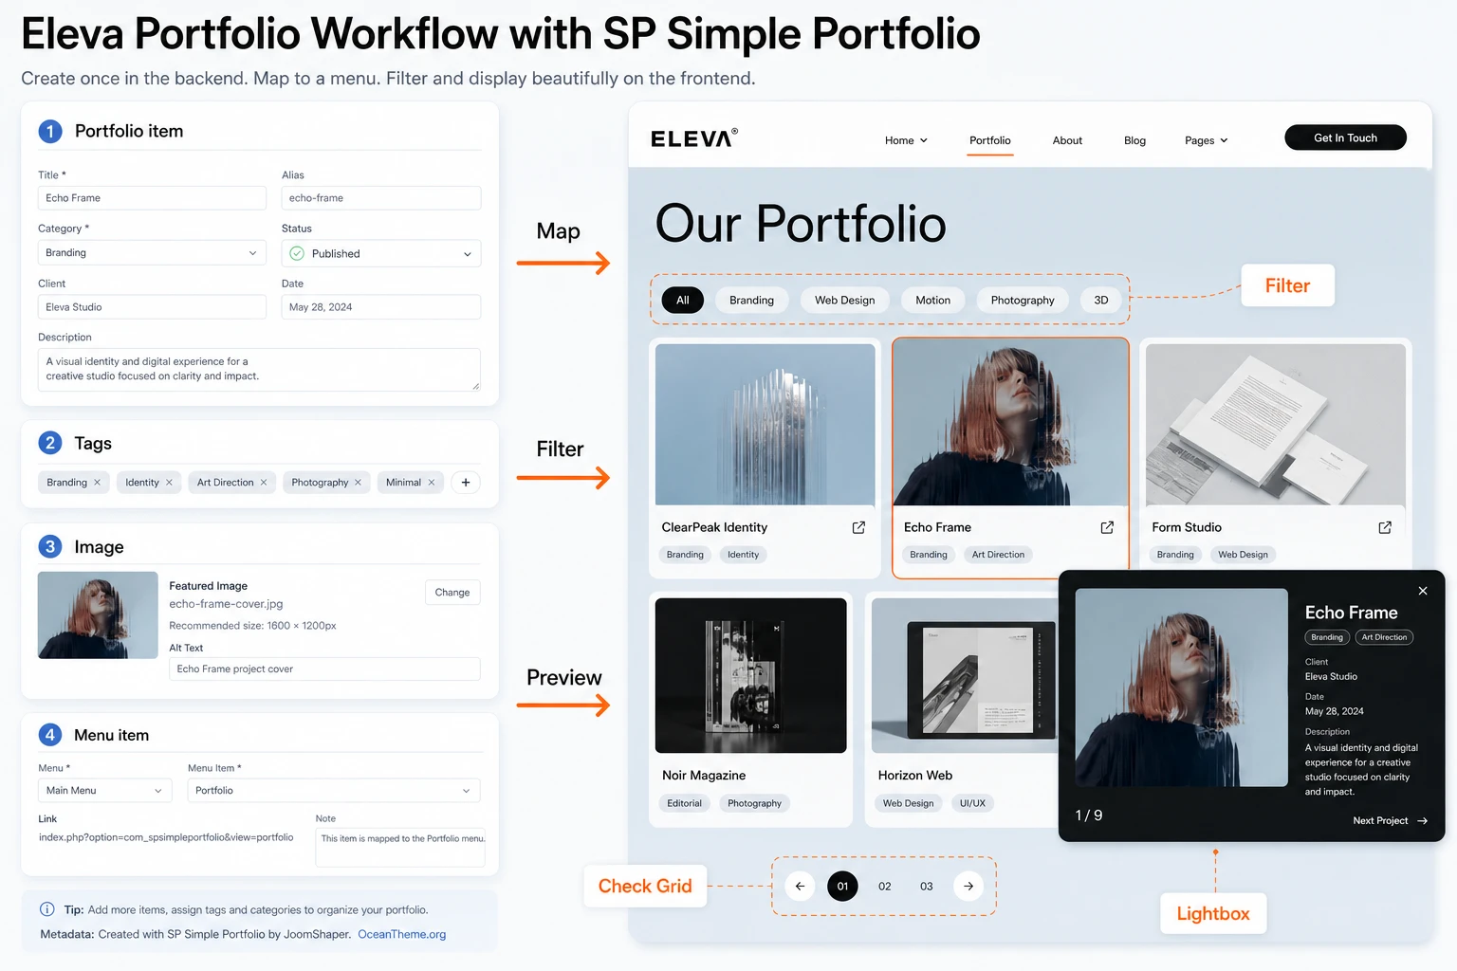Click the Alias field echo-frame
Viewport: 1457px width, 971px height.
coord(381,198)
